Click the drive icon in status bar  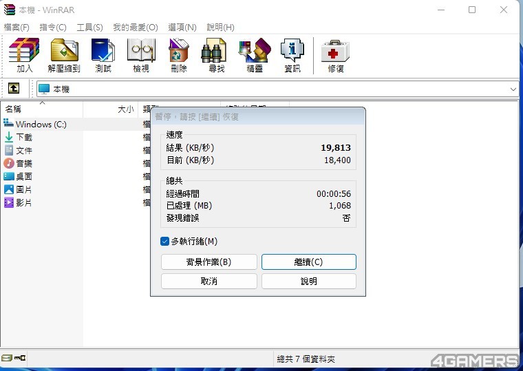point(7,358)
